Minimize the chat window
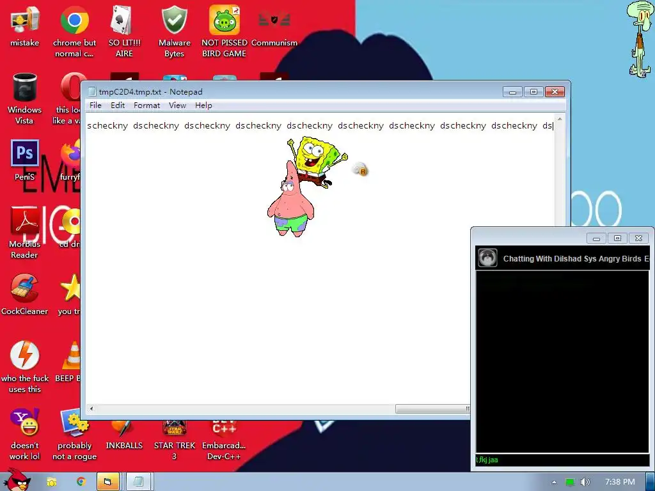This screenshot has width=655, height=491. 597,238
